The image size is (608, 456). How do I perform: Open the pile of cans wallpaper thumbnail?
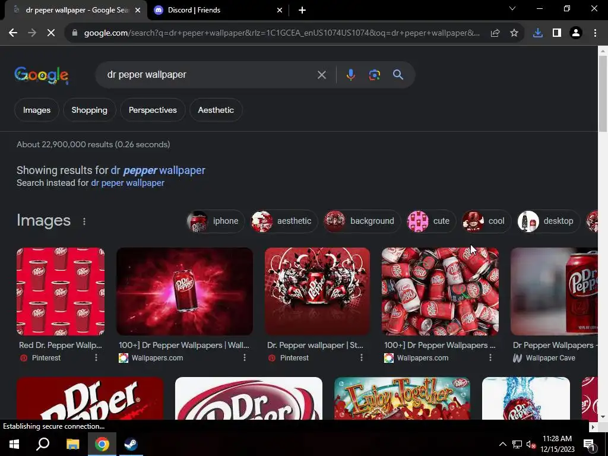tap(440, 292)
